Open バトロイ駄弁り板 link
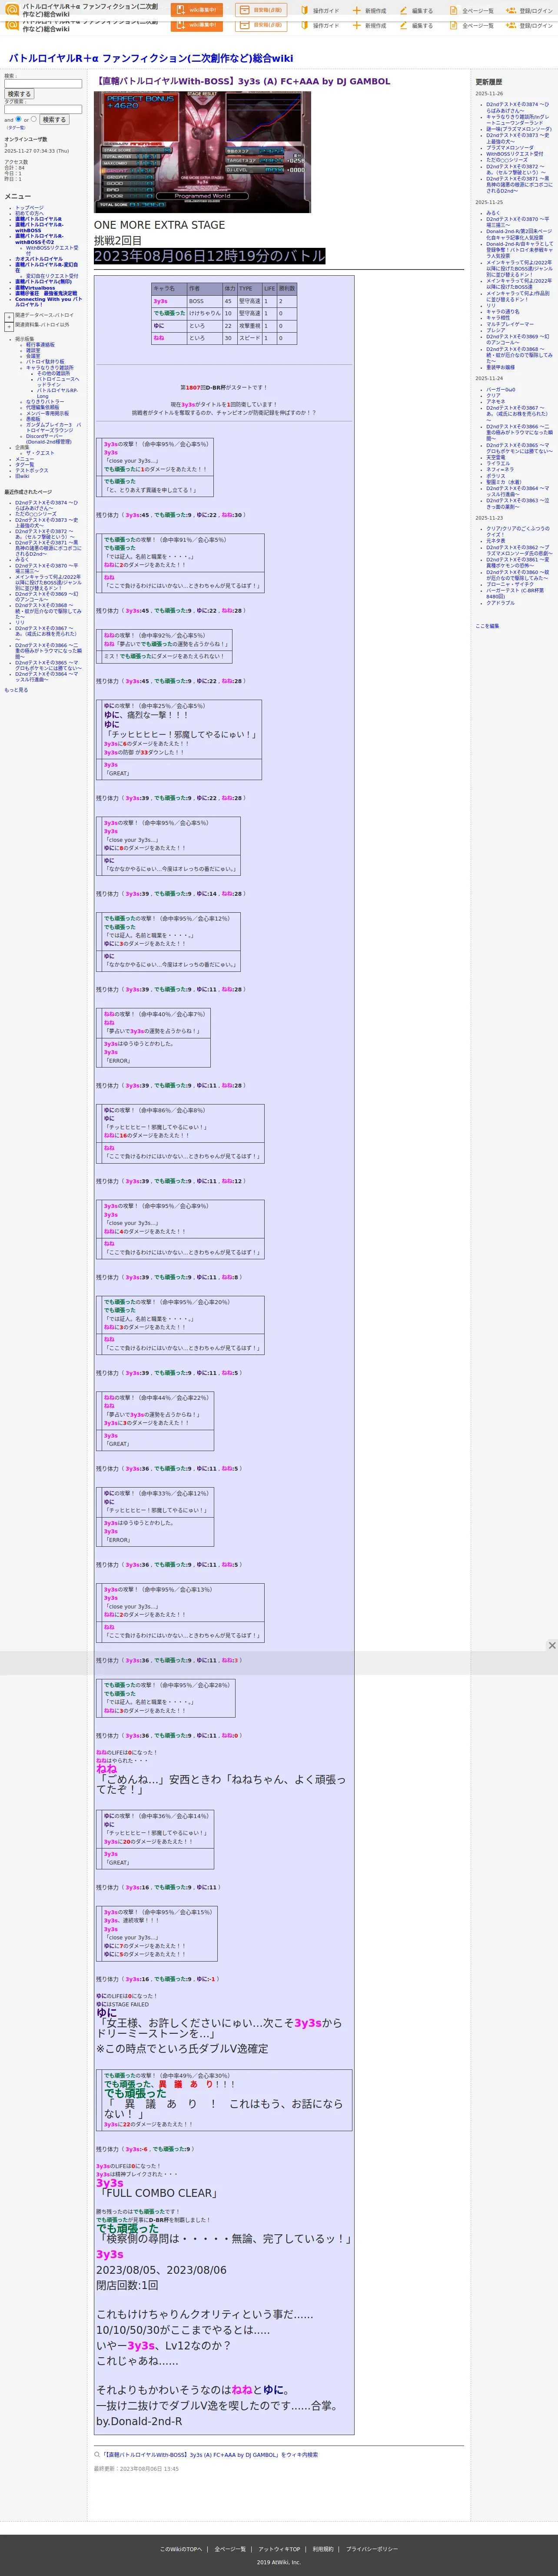558x2576 pixels. (x=45, y=362)
